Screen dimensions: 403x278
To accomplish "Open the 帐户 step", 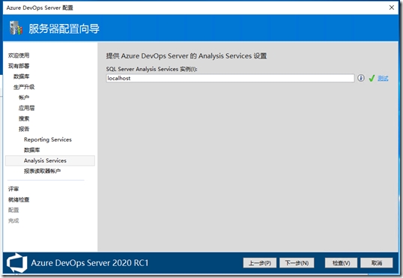I will [24, 97].
